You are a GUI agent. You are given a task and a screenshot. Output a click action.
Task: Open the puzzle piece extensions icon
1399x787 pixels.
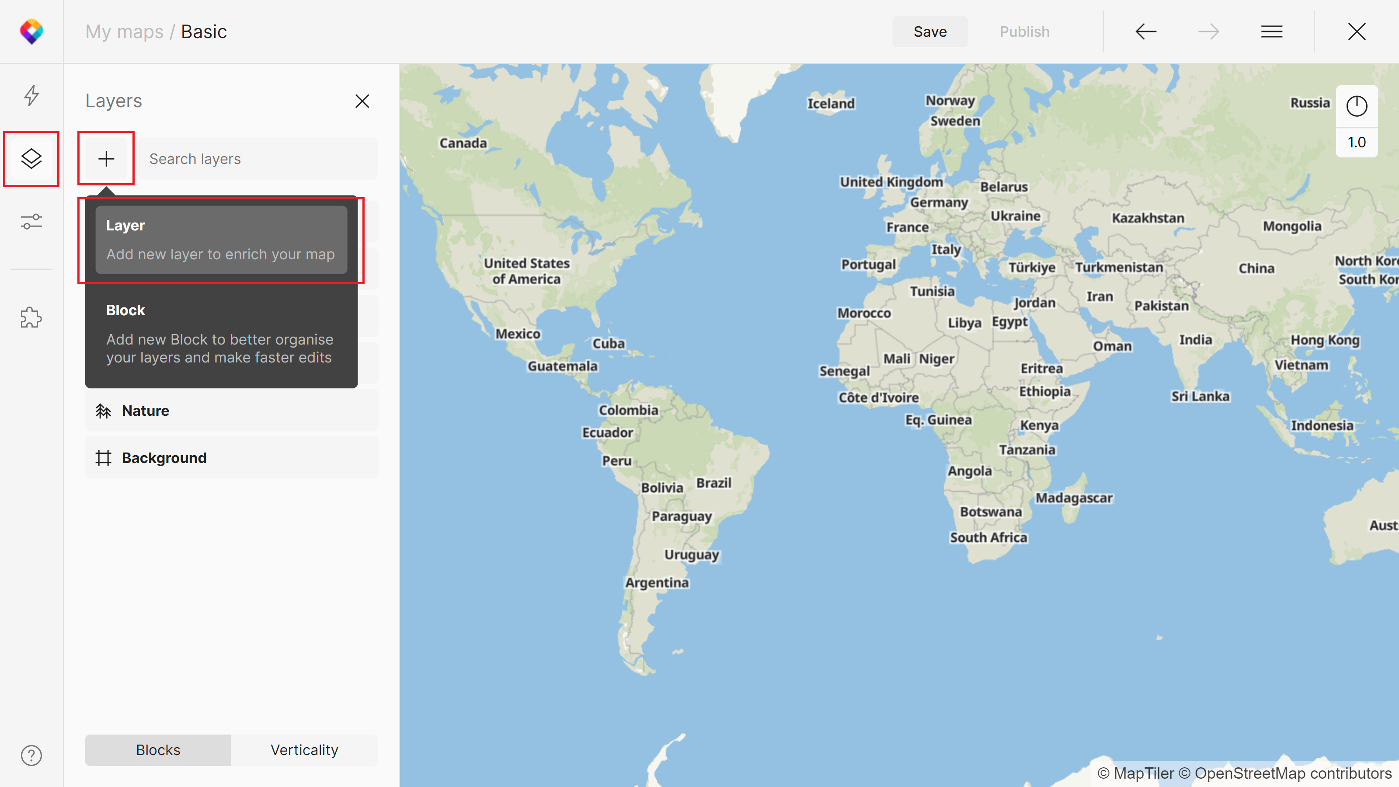[31, 318]
